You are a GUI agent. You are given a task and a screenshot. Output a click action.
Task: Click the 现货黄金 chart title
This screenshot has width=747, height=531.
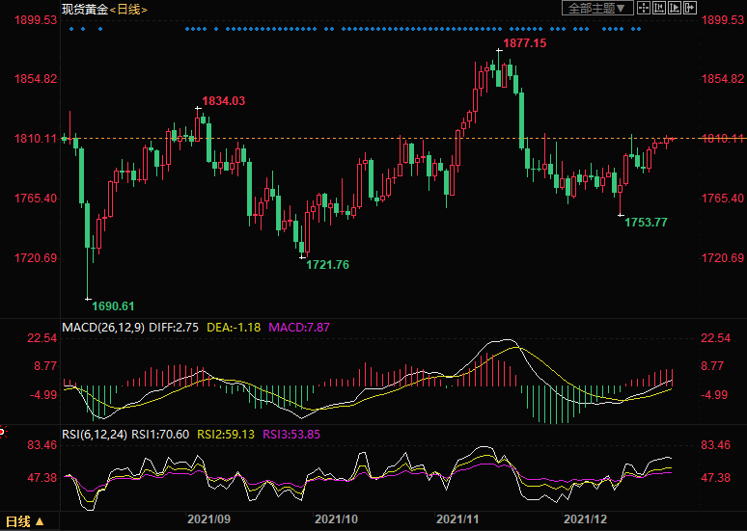tap(81, 9)
